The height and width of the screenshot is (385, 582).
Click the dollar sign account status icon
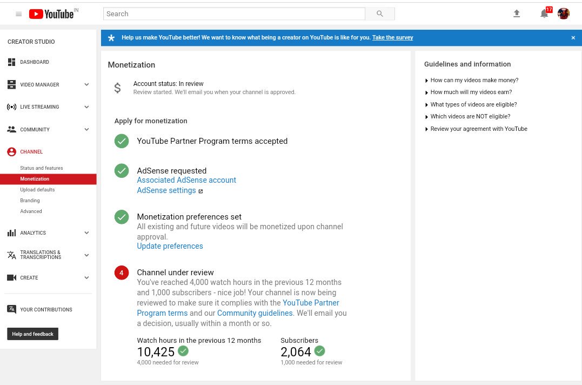point(117,88)
